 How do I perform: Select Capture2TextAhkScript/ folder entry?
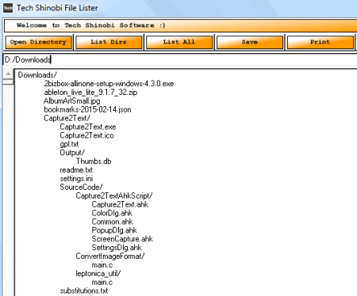pyautogui.click(x=114, y=196)
